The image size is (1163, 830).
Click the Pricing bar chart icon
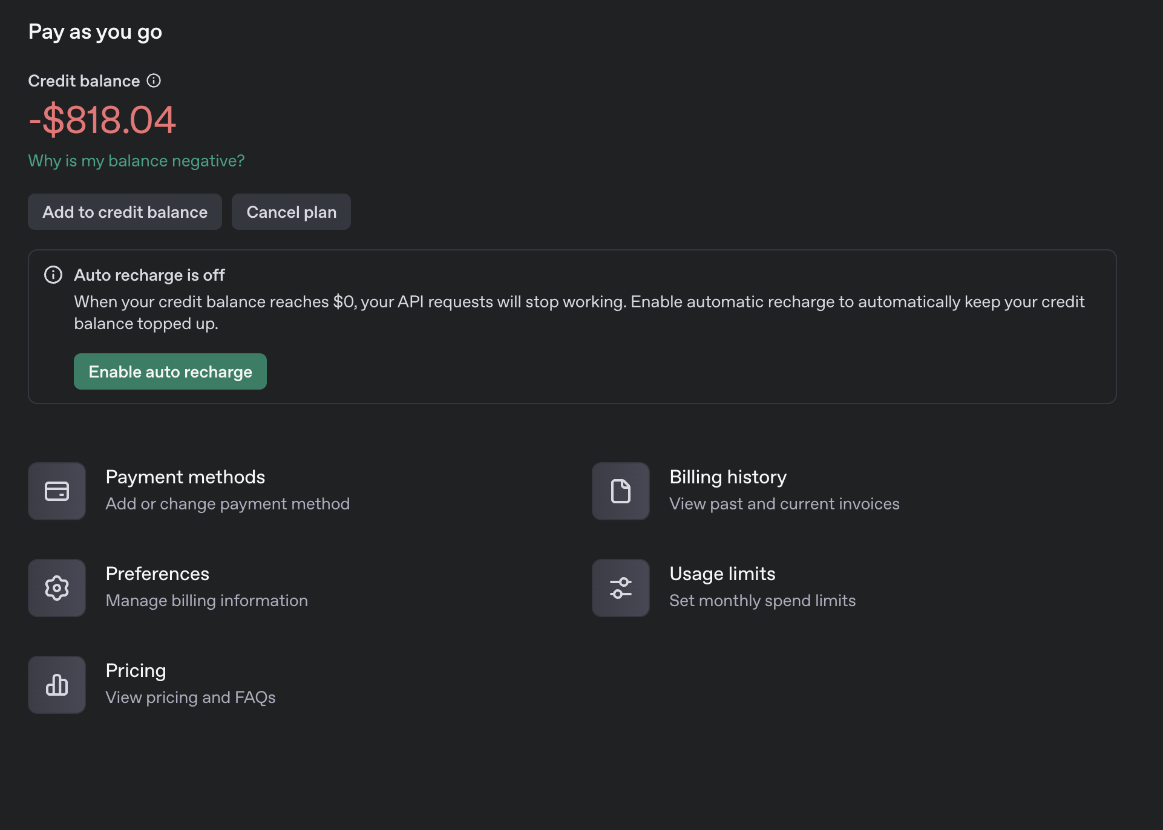point(57,685)
